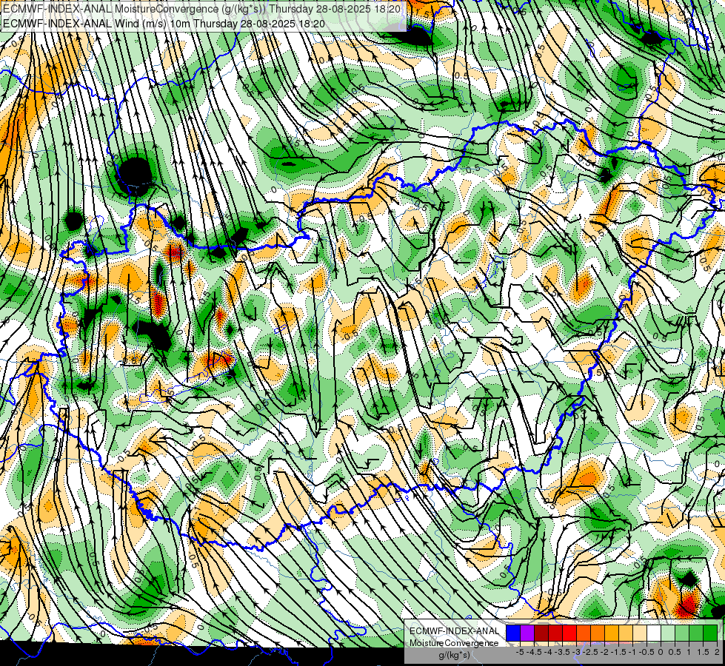Click 'MoistureConvergence' label in the legend box
This screenshot has height=666, width=725.
coord(454,643)
